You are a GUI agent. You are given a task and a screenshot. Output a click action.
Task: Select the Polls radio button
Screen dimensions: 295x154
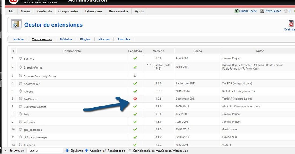click(20, 114)
